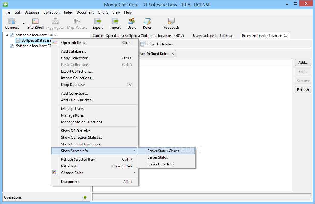Choose Add GridFS Bucket... menu entry
The image size is (315, 204).
[95, 100]
